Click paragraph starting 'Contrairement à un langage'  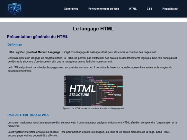(x=92, y=60)
